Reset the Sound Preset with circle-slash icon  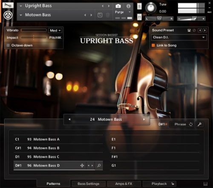pyautogui.click(x=194, y=30)
